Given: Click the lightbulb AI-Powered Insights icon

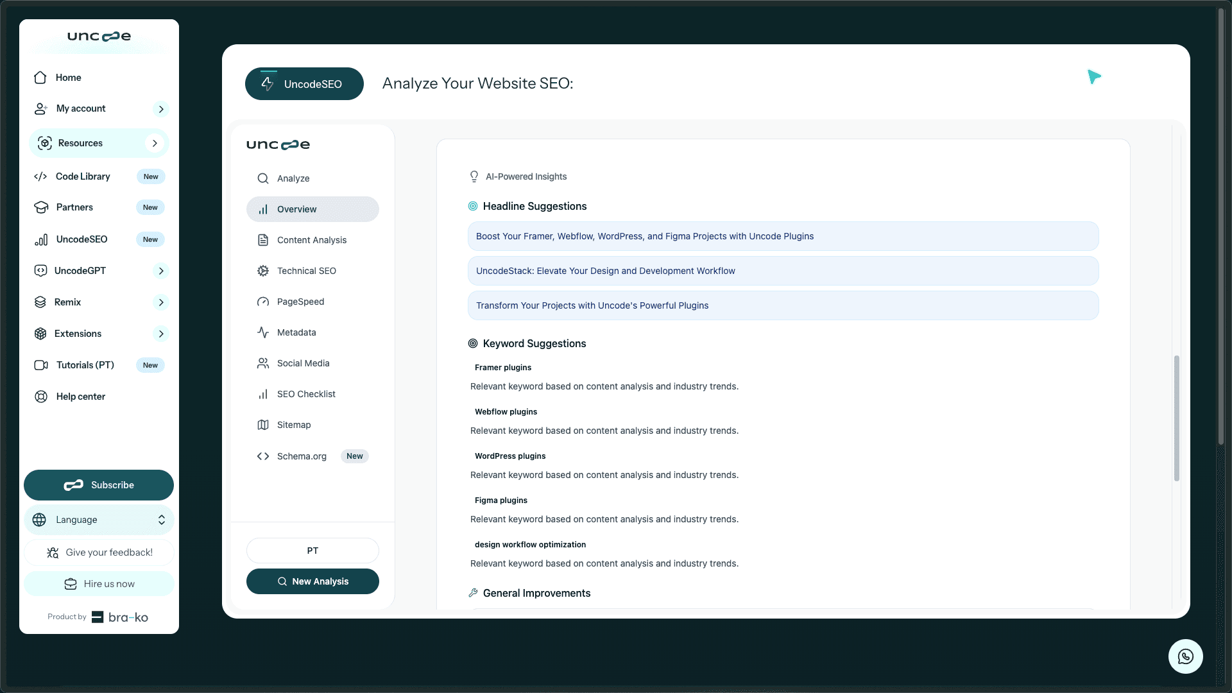Looking at the screenshot, I should pyautogui.click(x=474, y=176).
